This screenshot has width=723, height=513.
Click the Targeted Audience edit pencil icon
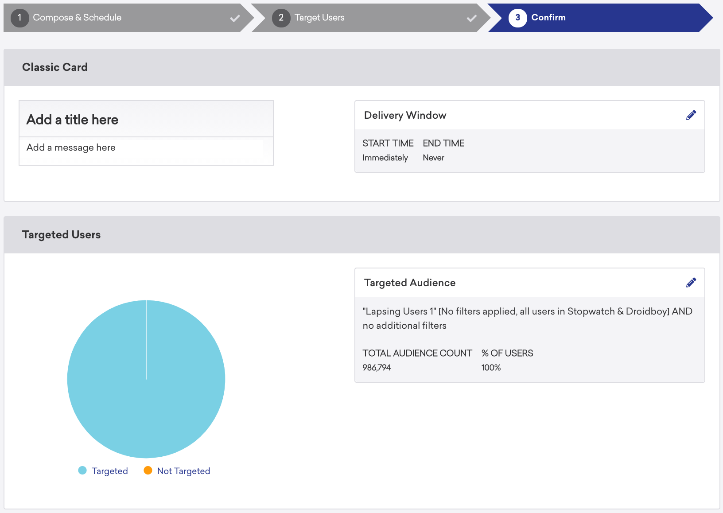pos(691,283)
